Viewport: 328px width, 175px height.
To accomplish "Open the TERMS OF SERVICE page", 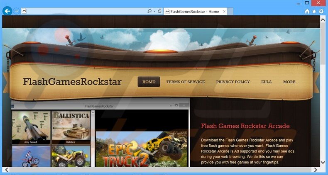I will click(186, 82).
